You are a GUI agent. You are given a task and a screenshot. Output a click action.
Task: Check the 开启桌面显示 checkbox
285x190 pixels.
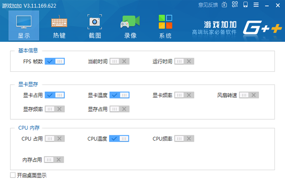point(13,175)
